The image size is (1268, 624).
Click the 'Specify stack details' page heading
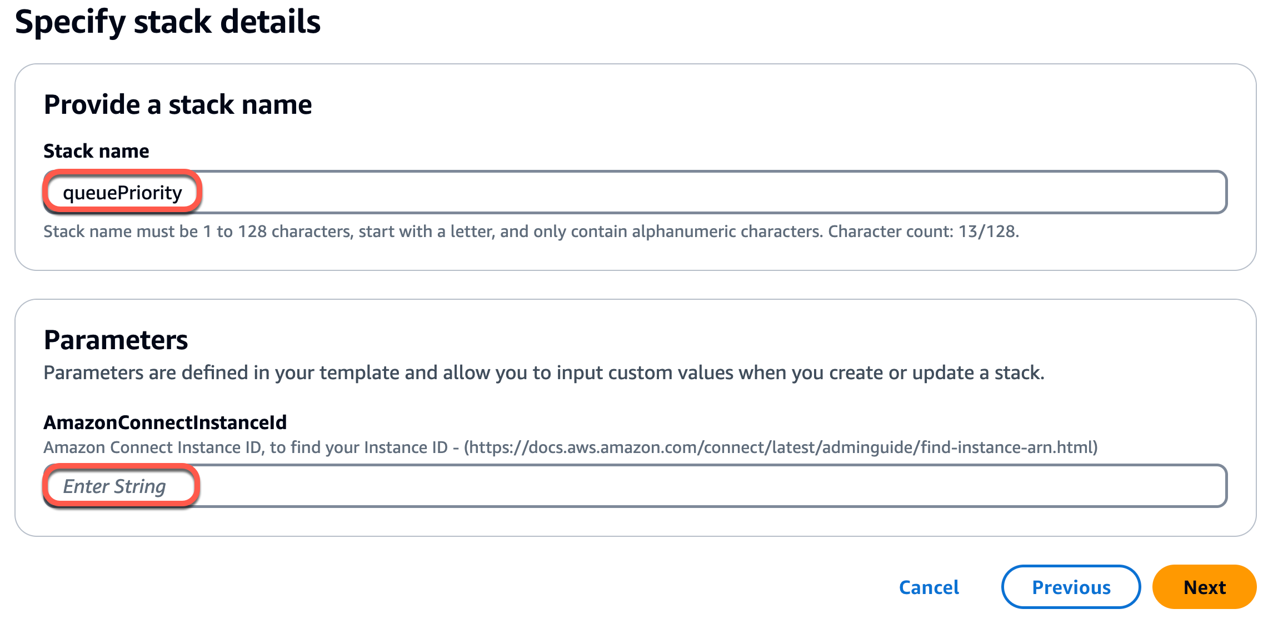coord(167,22)
